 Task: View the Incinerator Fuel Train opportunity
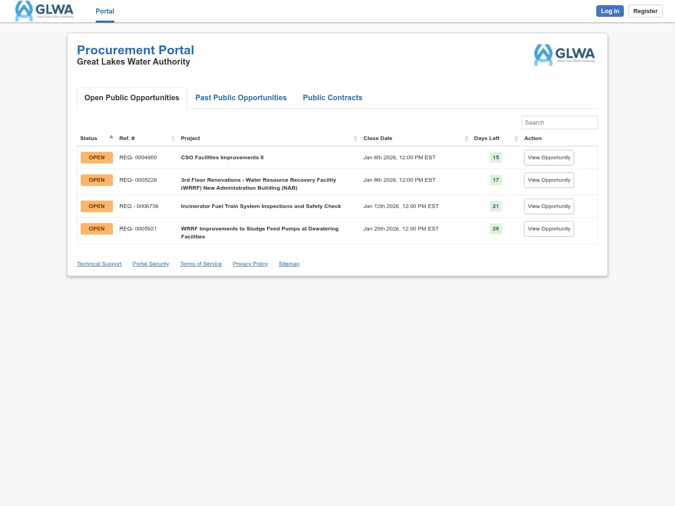548,206
